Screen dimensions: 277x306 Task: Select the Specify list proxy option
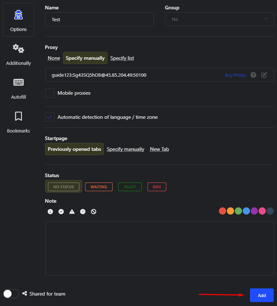122,58
